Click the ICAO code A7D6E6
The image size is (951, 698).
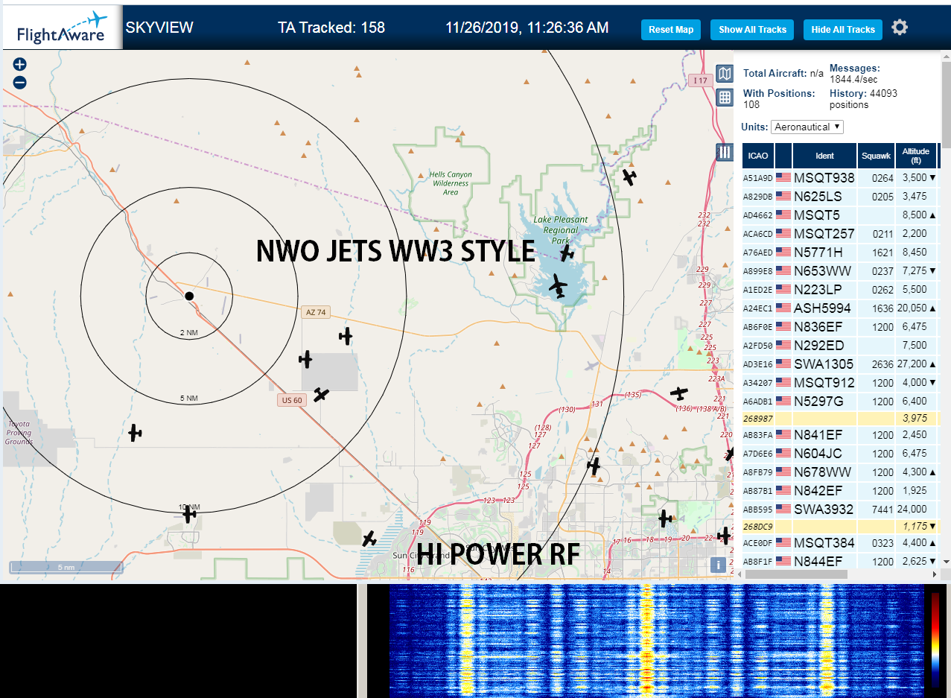click(757, 454)
